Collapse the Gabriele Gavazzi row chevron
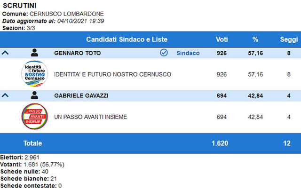The image size is (301, 190). [x=5, y=95]
